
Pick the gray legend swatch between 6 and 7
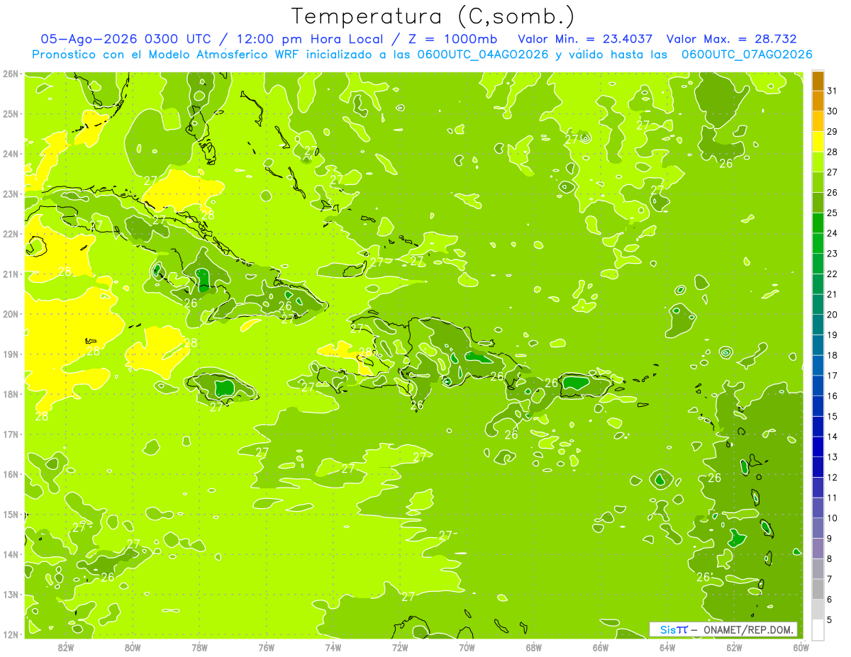pos(818,590)
